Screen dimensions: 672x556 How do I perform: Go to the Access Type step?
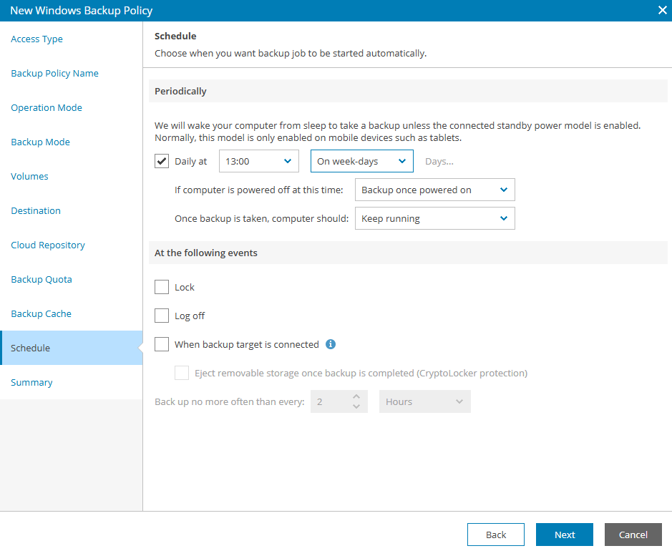pos(37,39)
